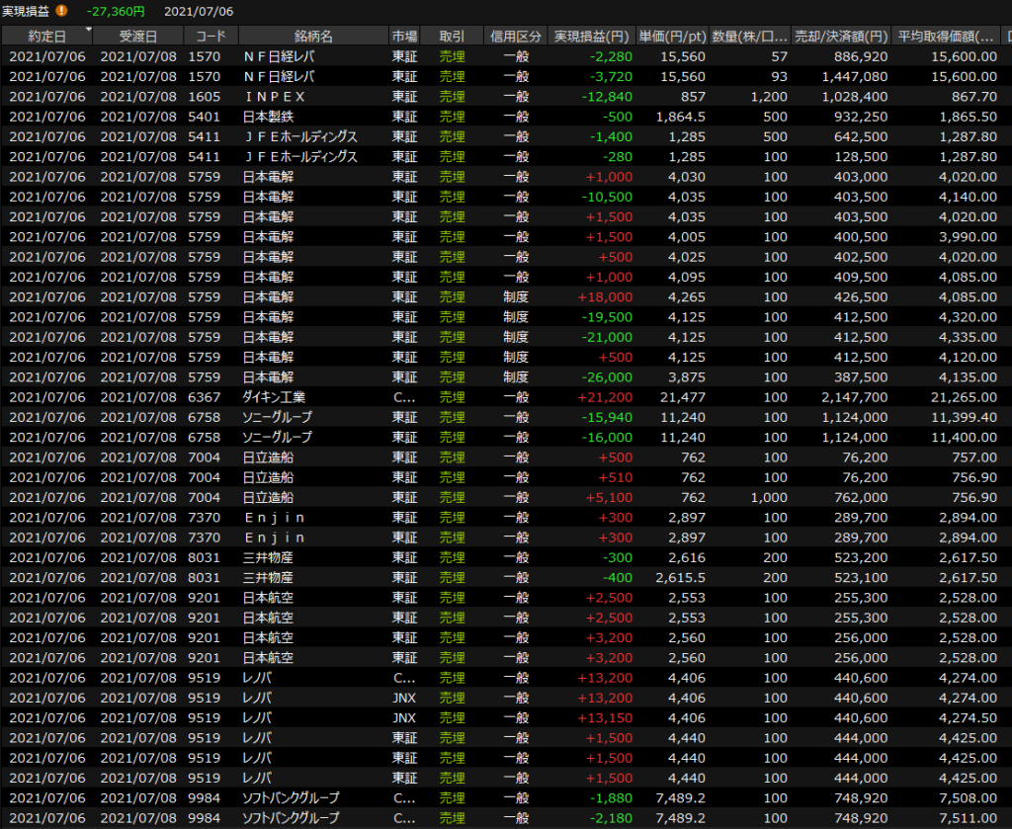This screenshot has height=829, width=1012.
Task: Click the 信用区分 column header
Action: click(x=515, y=37)
